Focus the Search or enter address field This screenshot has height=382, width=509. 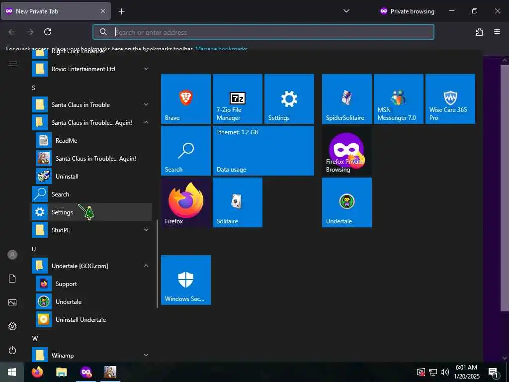point(263,32)
